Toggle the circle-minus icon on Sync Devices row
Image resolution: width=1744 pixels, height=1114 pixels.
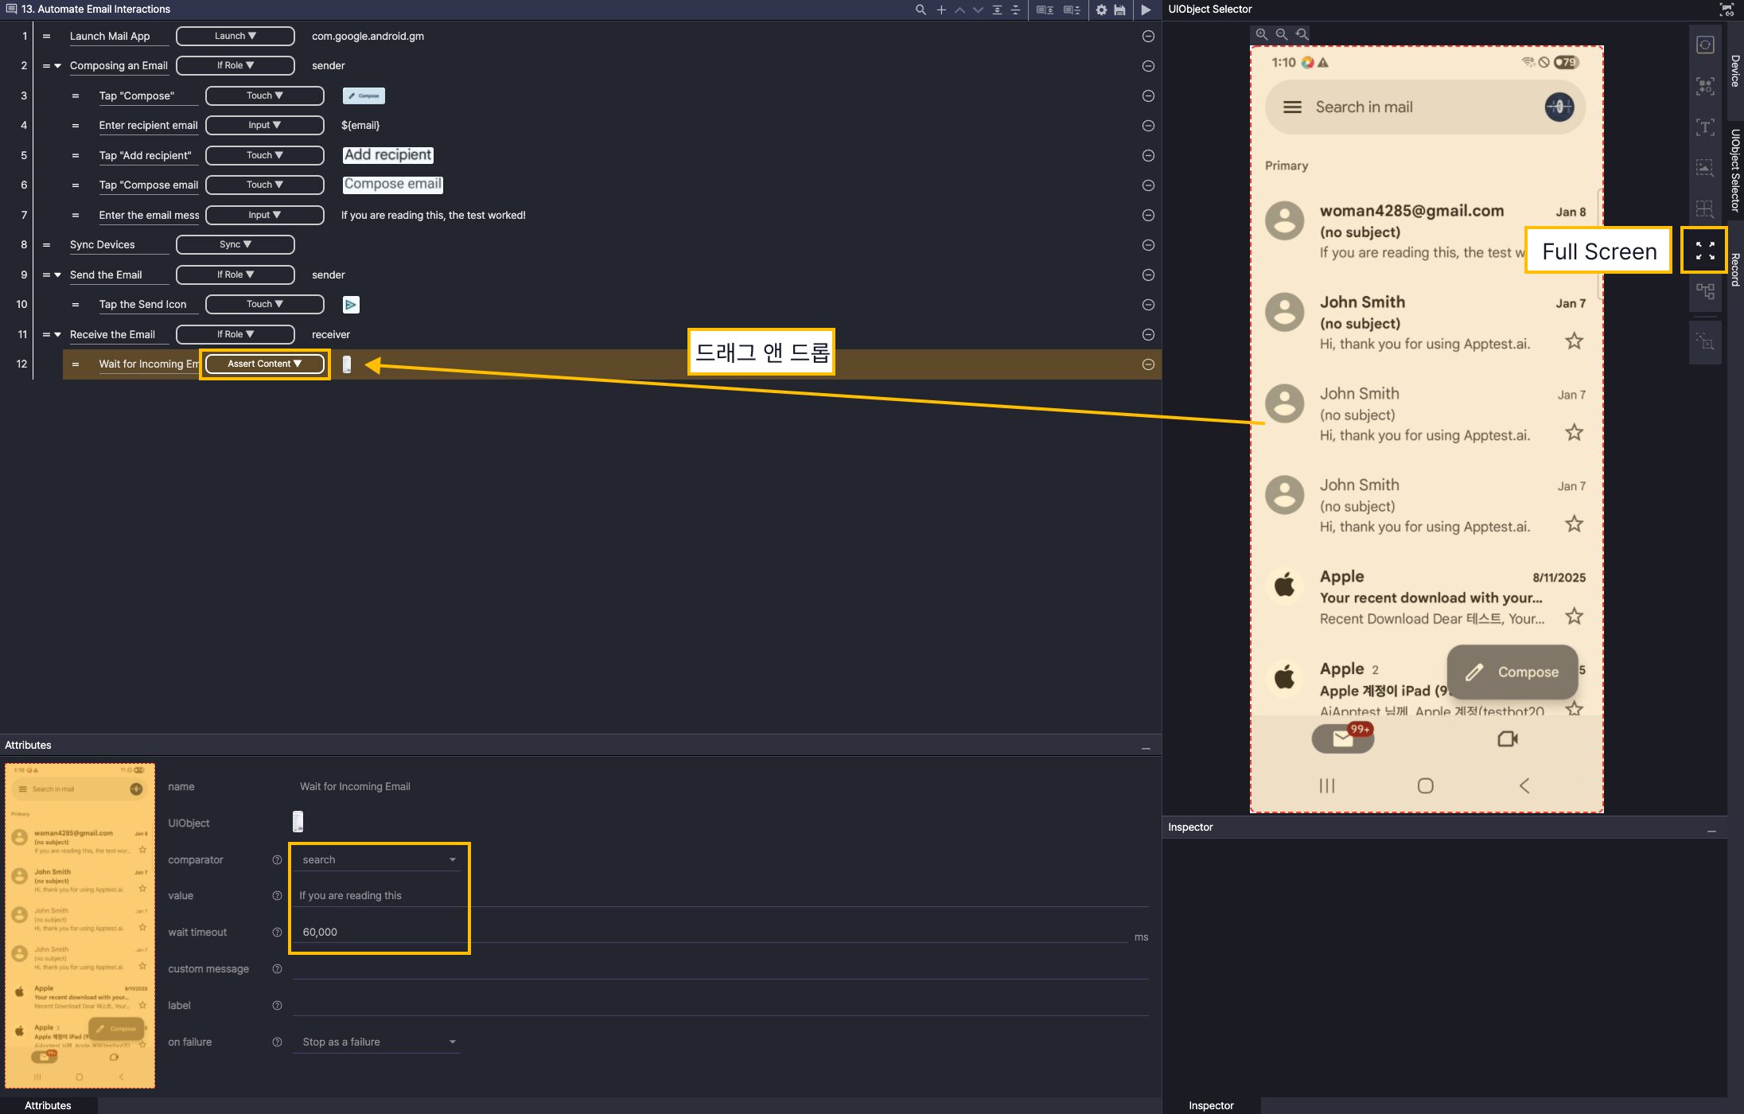click(x=1148, y=245)
